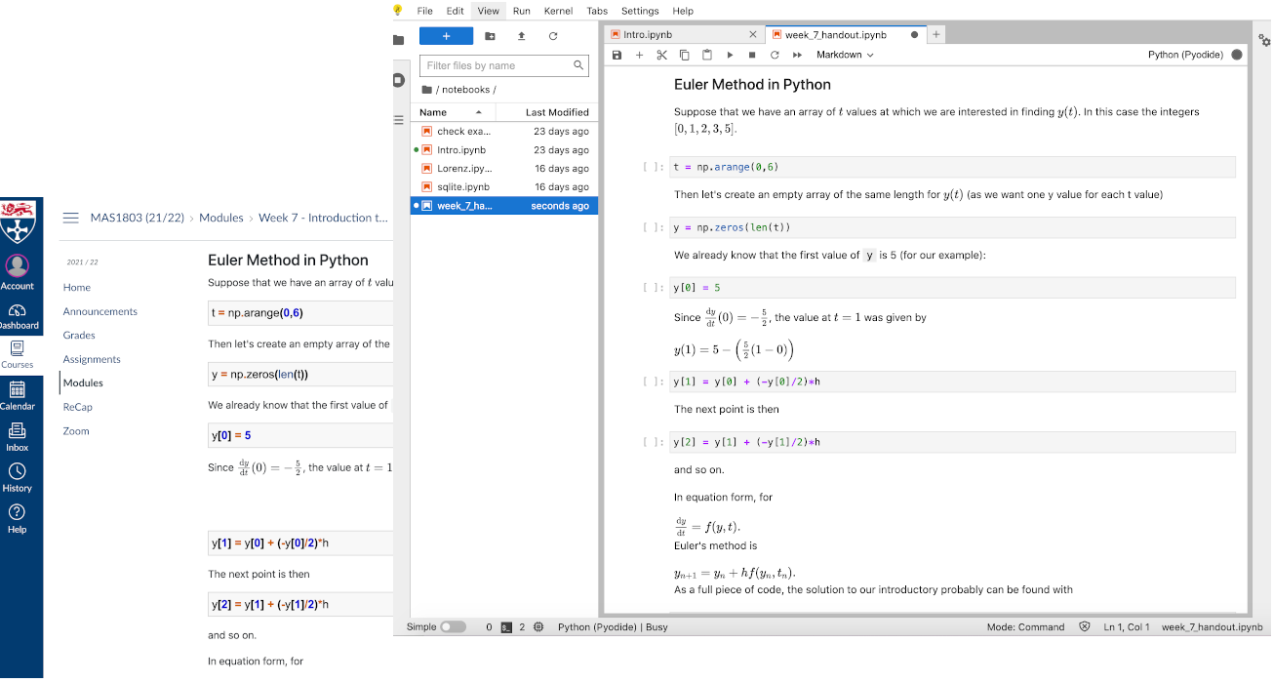Open the property inspector gear icon
Screen dimensions: 1273x683
click(x=1264, y=40)
